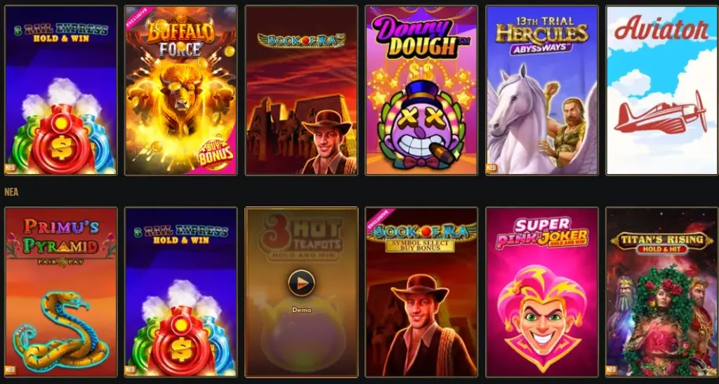The width and height of the screenshot is (719, 384).
Task: Launch Book of Ra in top row
Action: coord(301,91)
